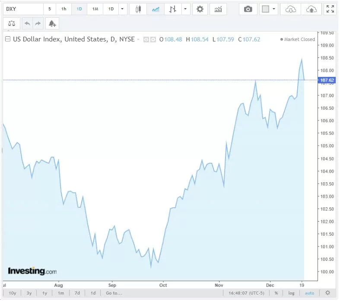This screenshot has height=301, width=340.
Task: Toggle auto scale in bottom bar
Action: (x=309, y=293)
